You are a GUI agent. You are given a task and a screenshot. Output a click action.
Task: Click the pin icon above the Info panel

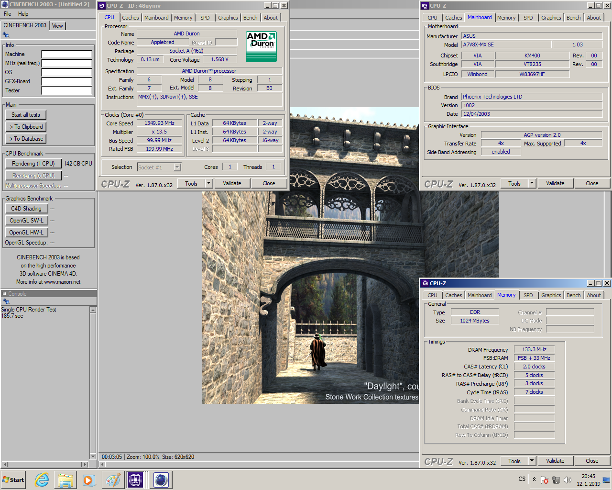[6, 35]
